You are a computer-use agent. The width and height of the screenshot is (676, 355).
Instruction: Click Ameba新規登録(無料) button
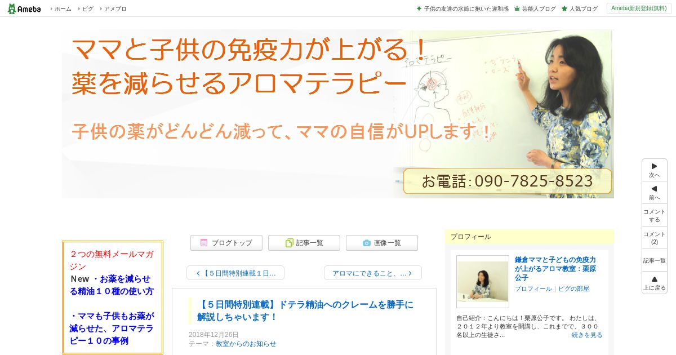(x=639, y=8)
